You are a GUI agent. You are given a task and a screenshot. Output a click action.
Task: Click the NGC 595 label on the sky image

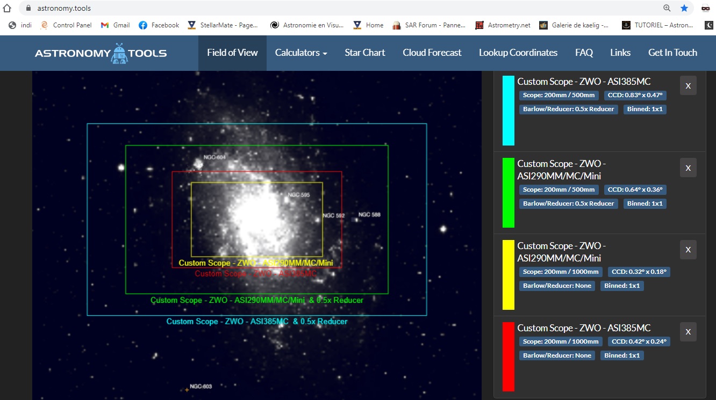pyautogui.click(x=299, y=195)
